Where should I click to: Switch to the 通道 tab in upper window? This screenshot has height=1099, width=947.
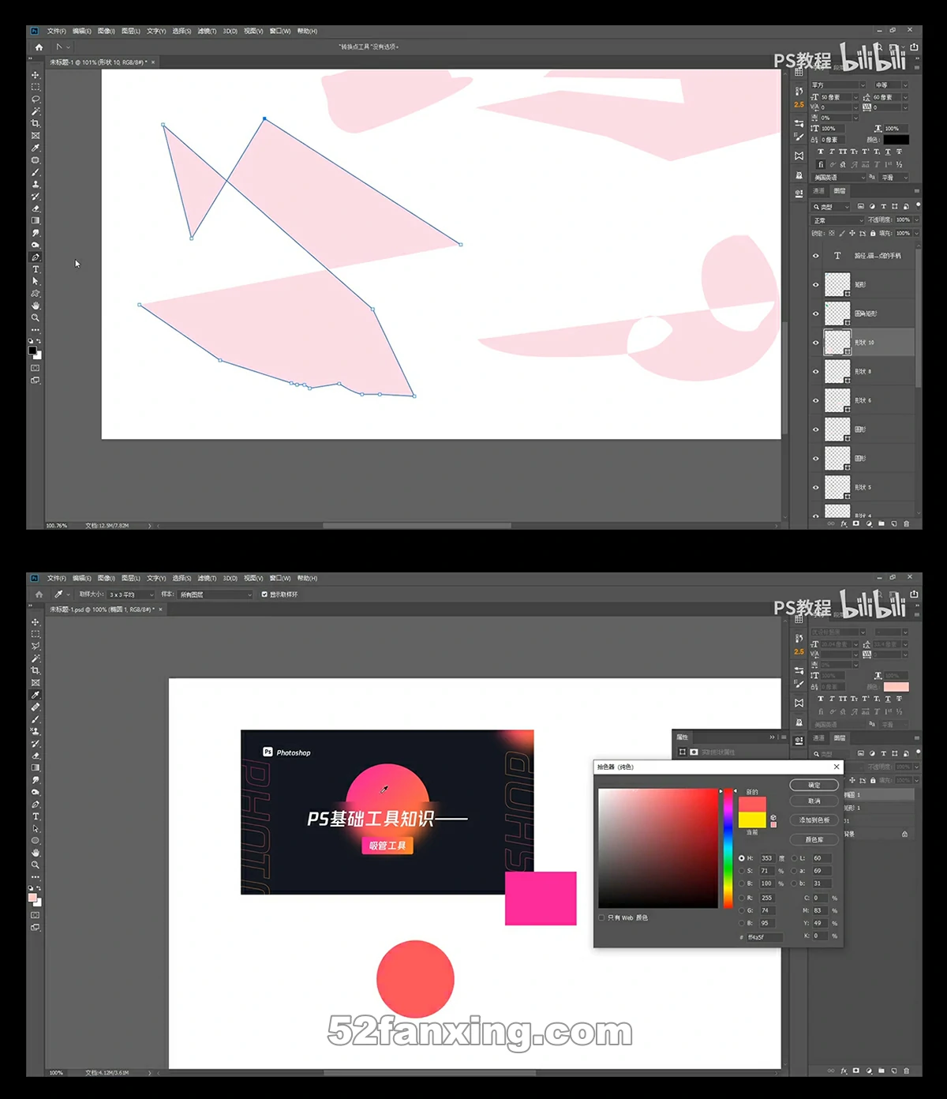pos(819,191)
